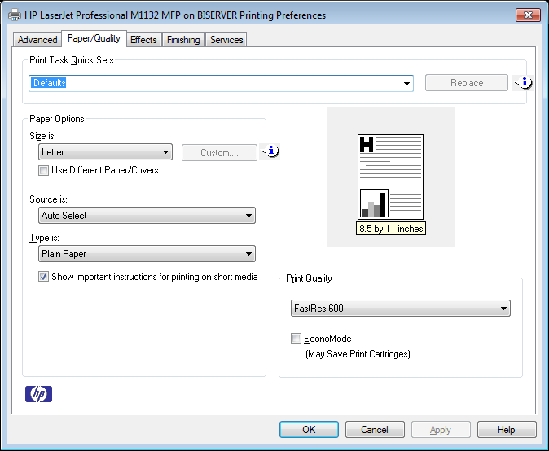
Task: Open the Source dropdown showing Auto Select
Action: click(147, 215)
